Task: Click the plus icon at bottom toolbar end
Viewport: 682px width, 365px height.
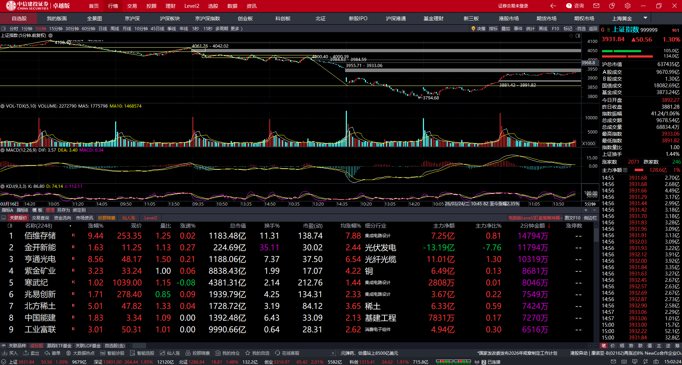Action: (x=333, y=353)
